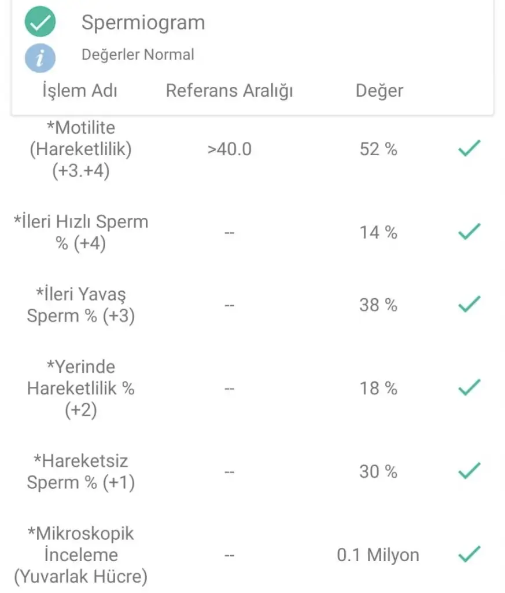
Task: Click the checkmark in the Motilite row
Action: (469, 149)
